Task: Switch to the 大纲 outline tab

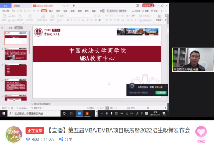Action: pyautogui.click(x=10, y=28)
